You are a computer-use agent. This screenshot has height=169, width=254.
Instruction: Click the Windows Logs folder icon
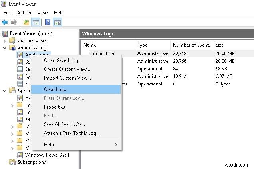pos(12,48)
